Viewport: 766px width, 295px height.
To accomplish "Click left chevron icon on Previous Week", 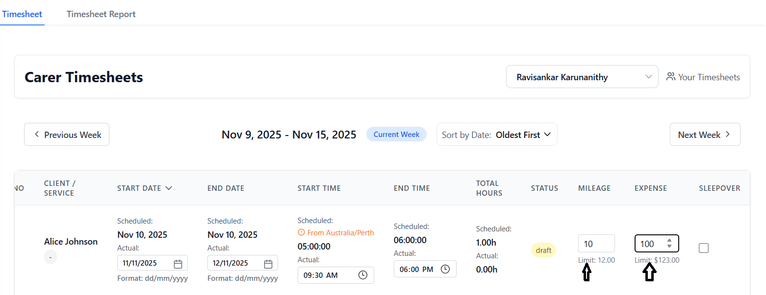I will point(37,135).
